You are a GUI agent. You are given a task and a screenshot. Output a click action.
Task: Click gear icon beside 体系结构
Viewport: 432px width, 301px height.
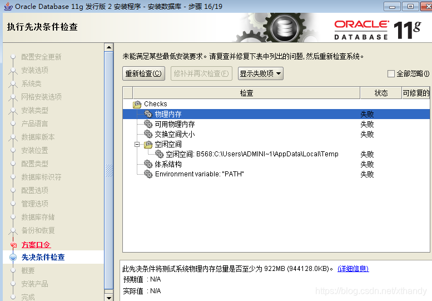tap(148, 164)
